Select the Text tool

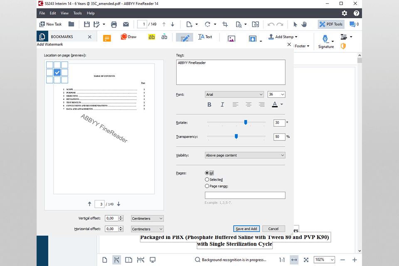click(x=205, y=37)
